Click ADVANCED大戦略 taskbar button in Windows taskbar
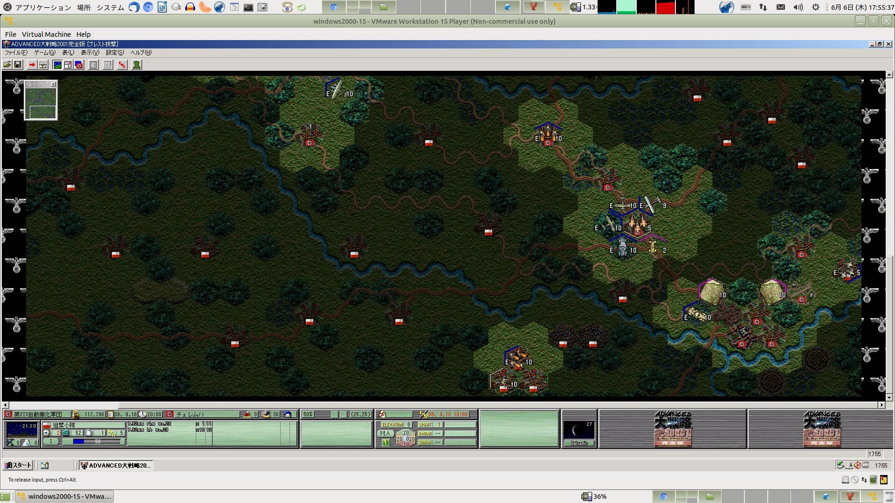This screenshot has height=503, width=895. pyautogui.click(x=116, y=465)
